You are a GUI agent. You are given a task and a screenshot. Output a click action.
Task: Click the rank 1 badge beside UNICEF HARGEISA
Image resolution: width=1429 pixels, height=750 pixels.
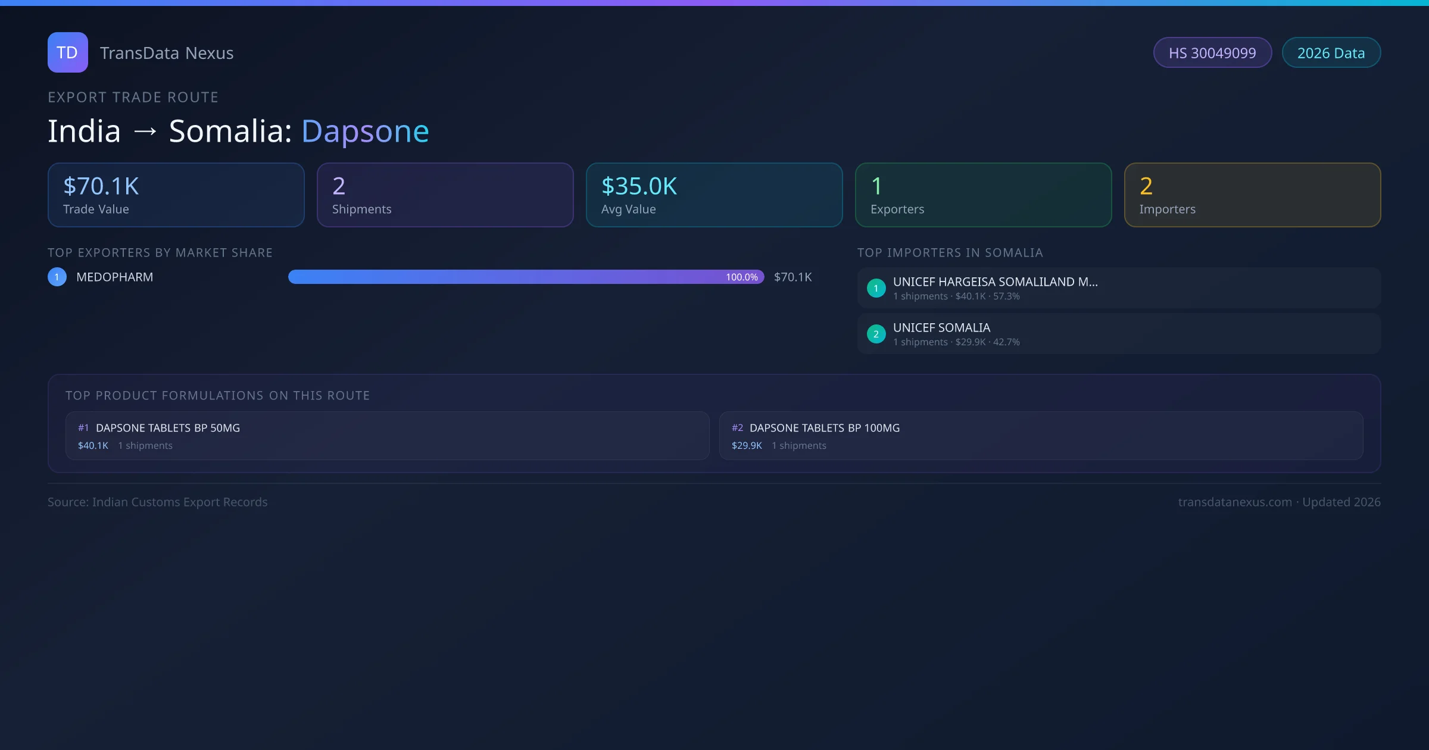[876, 287]
